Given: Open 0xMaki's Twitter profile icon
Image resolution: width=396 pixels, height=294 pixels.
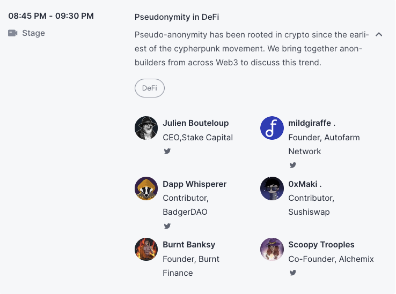Looking at the screenshot, I should click(293, 226).
